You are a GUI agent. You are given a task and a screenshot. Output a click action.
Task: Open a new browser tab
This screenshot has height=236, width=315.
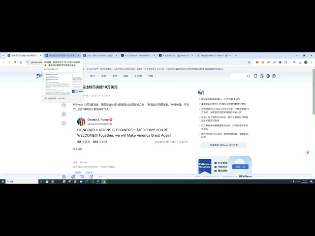point(236,56)
